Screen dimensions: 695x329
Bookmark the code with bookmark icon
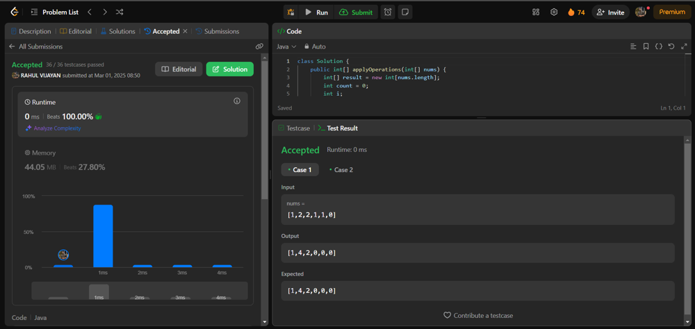pos(646,47)
